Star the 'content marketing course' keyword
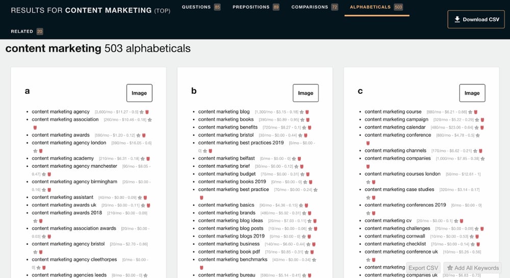The image size is (510, 278). (x=470, y=112)
